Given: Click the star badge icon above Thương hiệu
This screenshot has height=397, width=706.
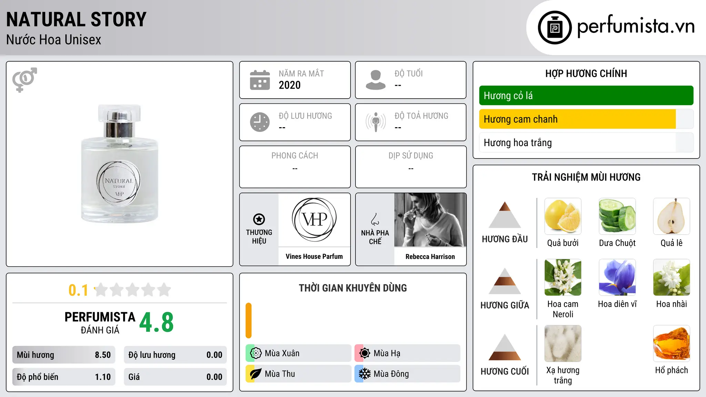Looking at the screenshot, I should [259, 219].
